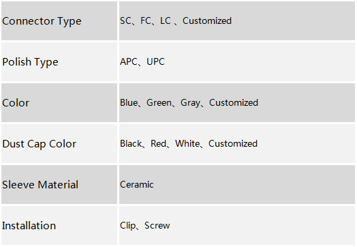Click the word White in Dust Cap row

pos(187,144)
